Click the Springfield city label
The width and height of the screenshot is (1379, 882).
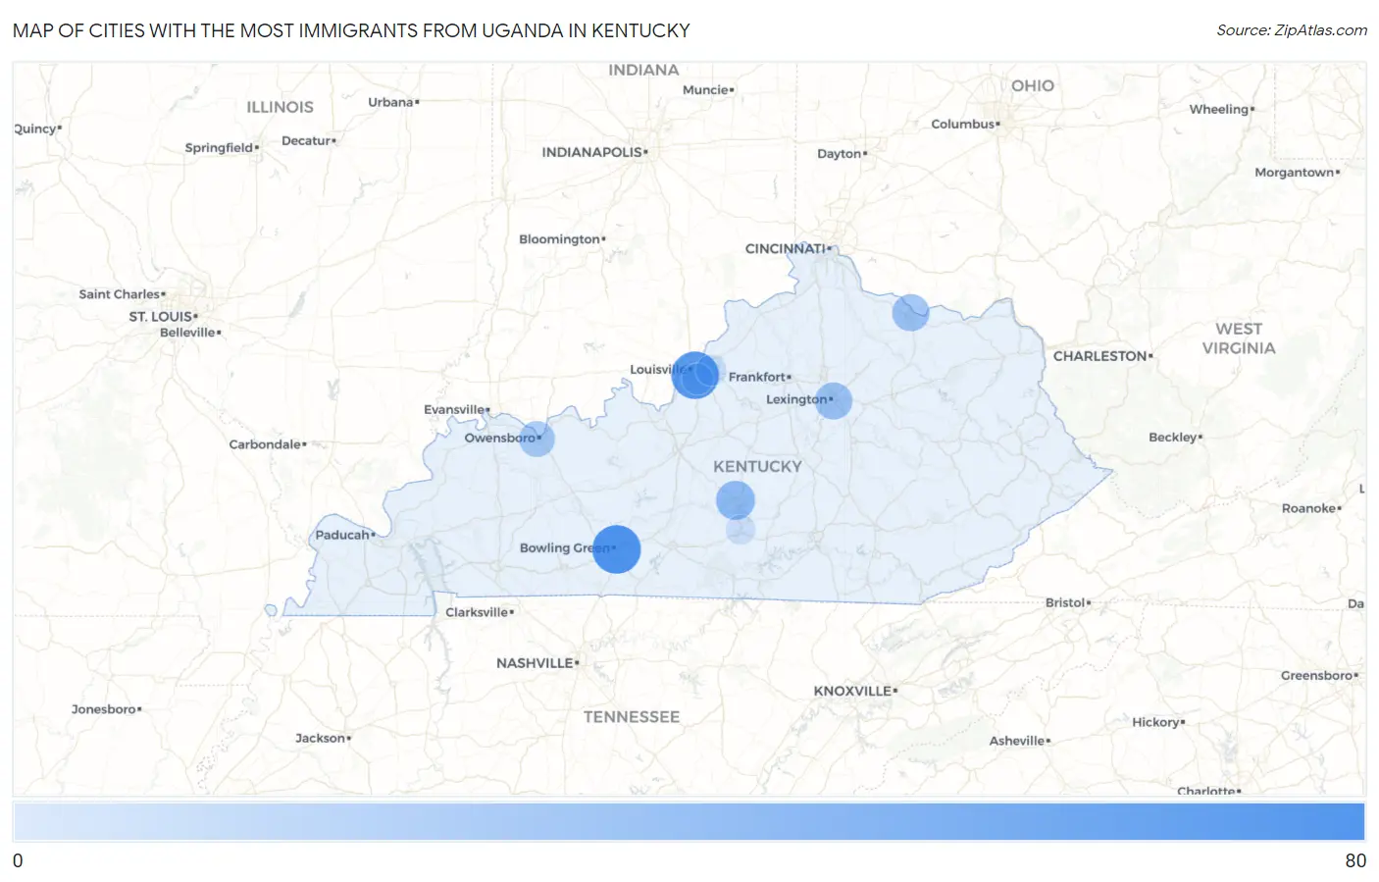[219, 148]
